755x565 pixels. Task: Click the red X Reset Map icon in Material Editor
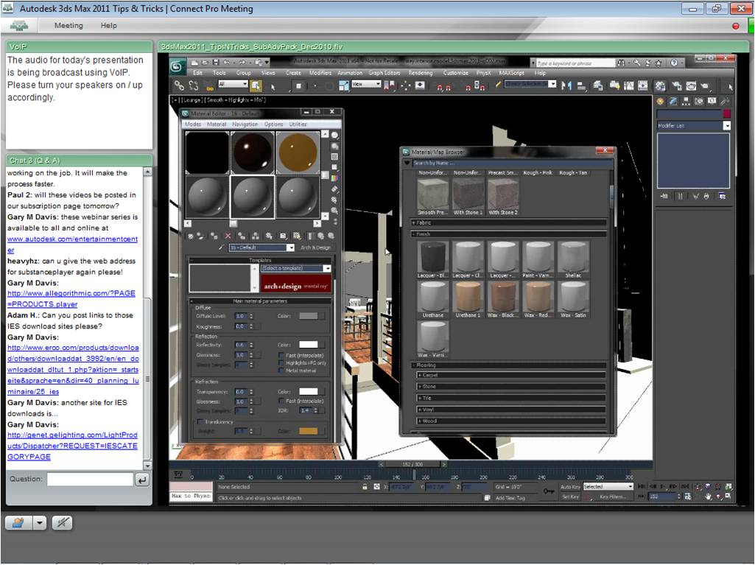point(228,236)
